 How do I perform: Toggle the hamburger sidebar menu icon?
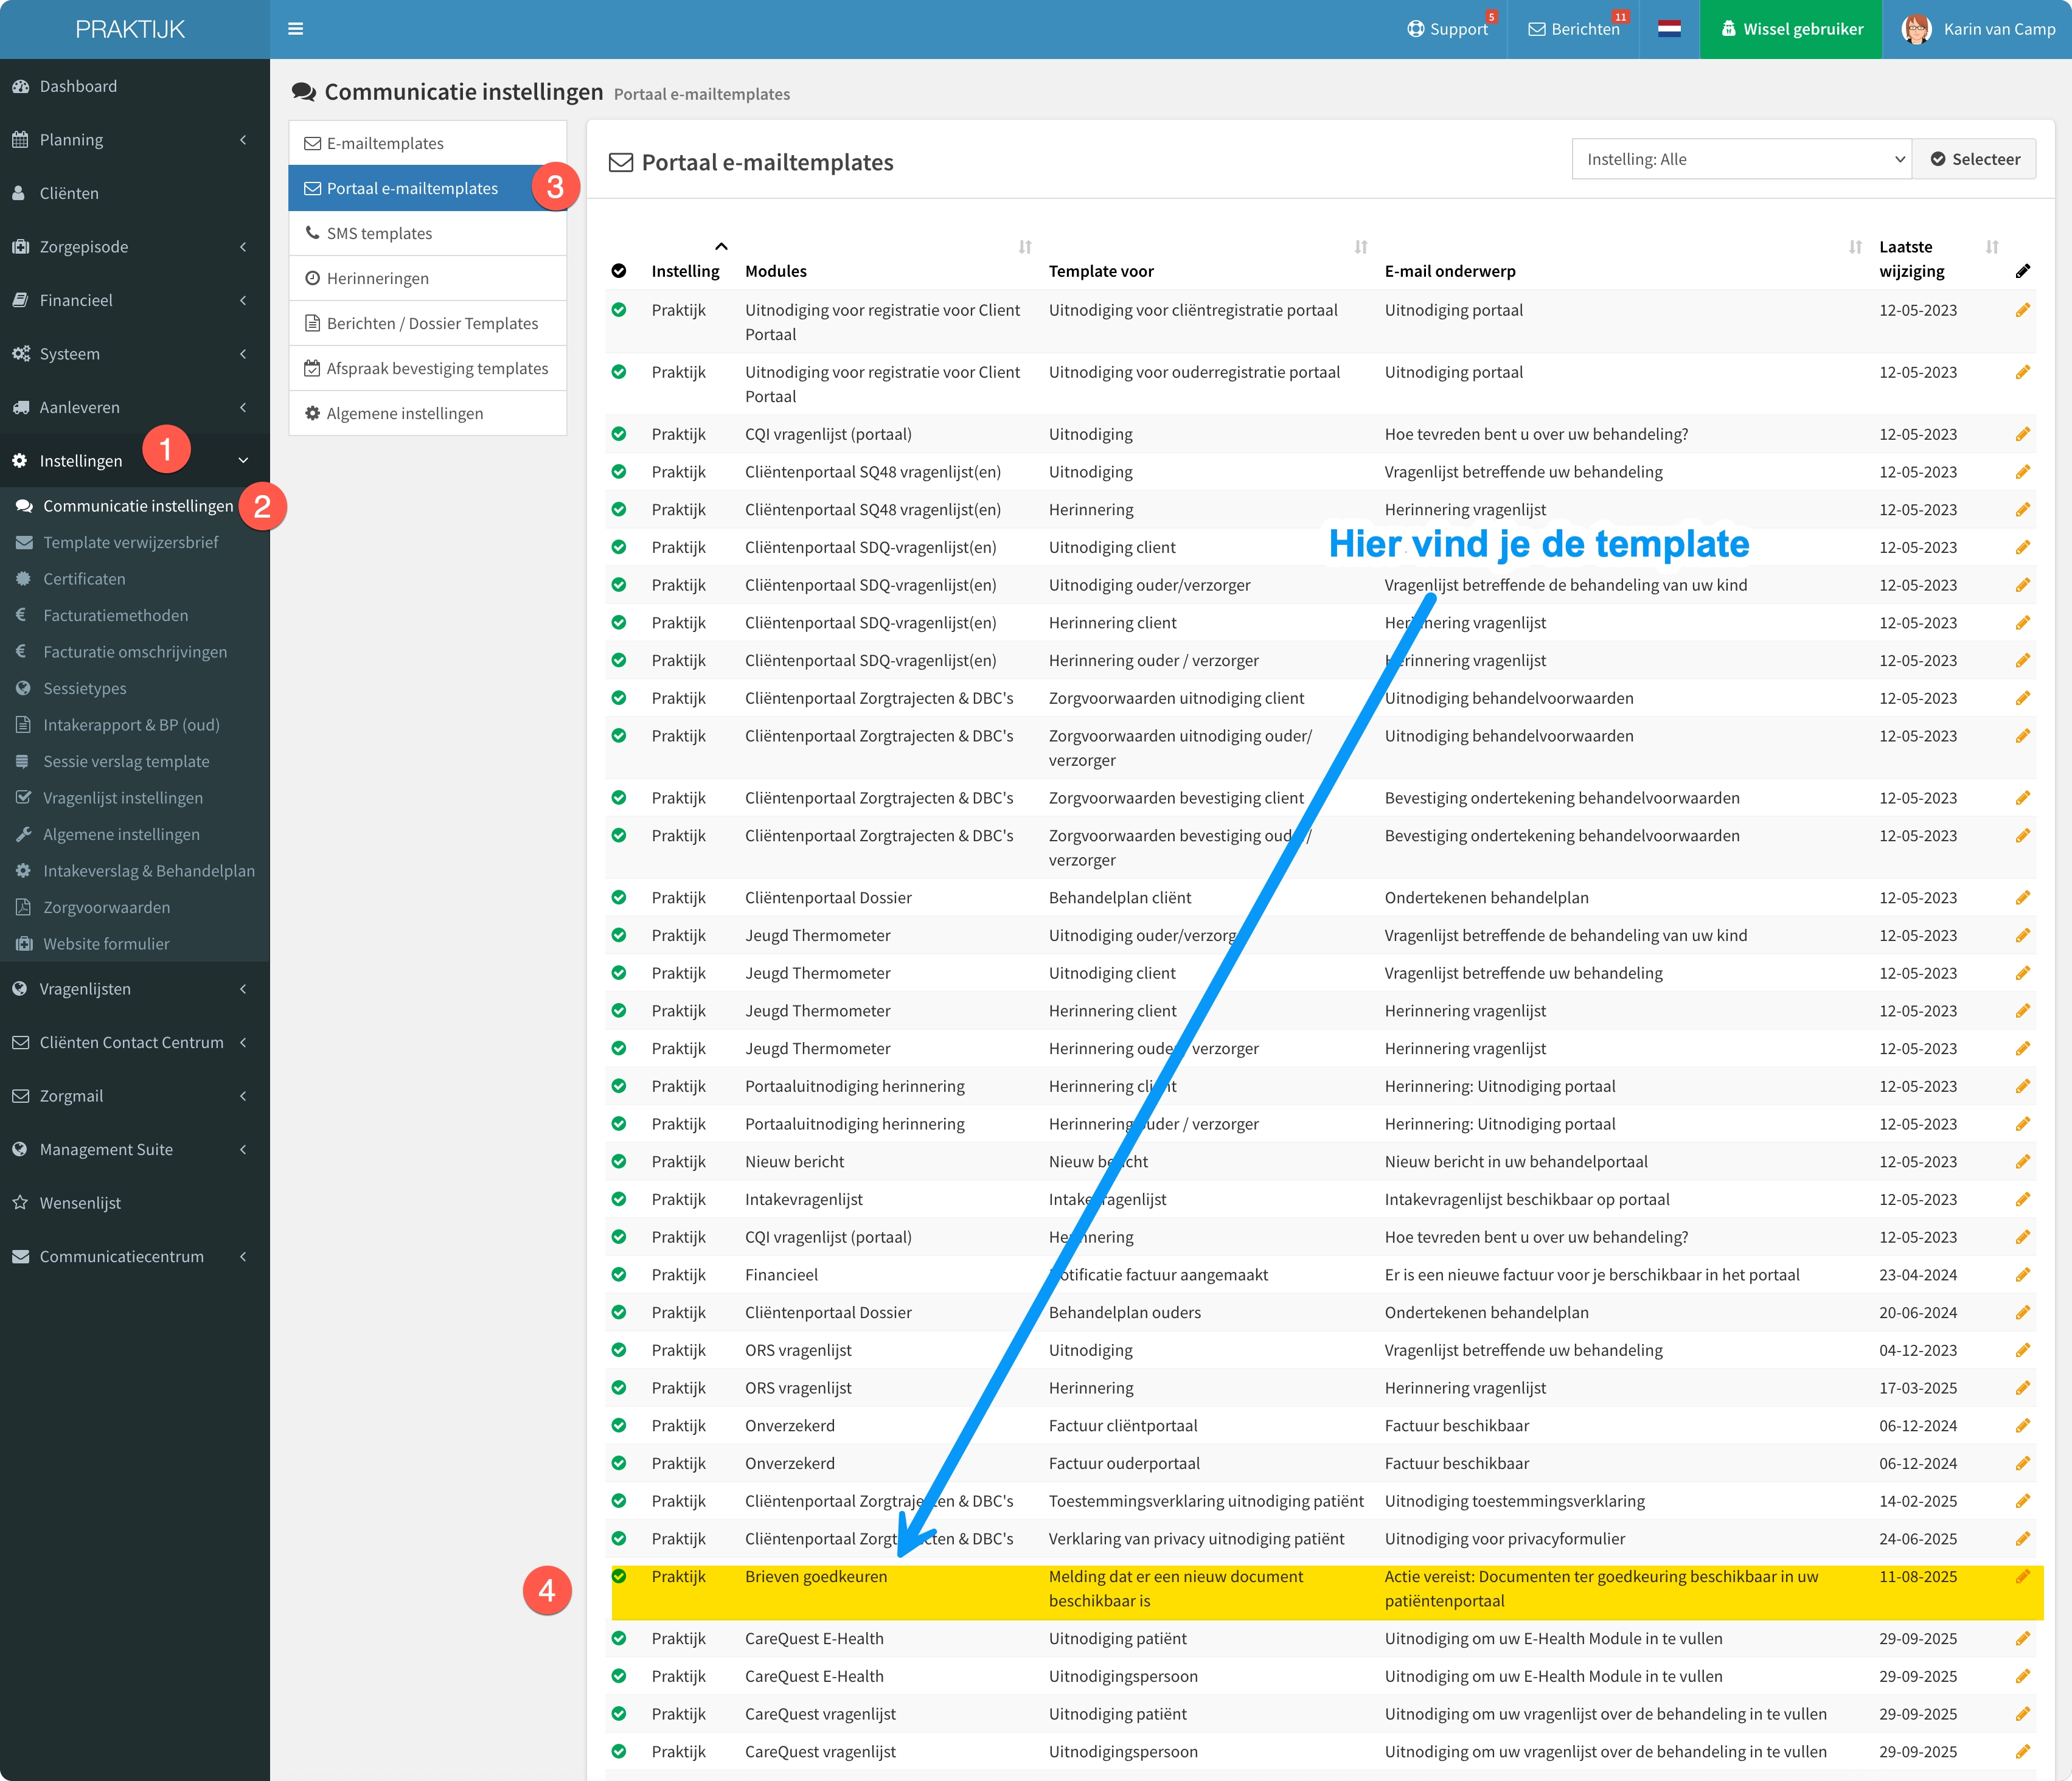point(295,29)
